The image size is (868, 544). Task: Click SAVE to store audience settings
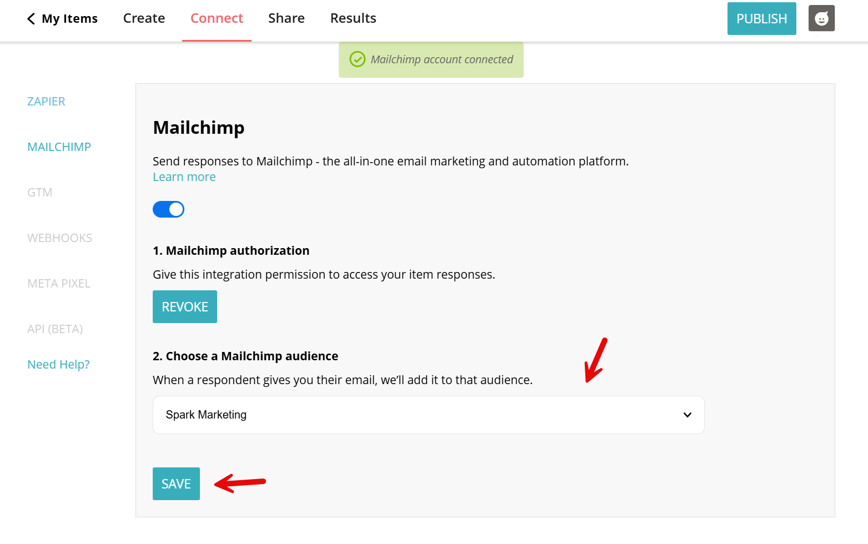[176, 483]
